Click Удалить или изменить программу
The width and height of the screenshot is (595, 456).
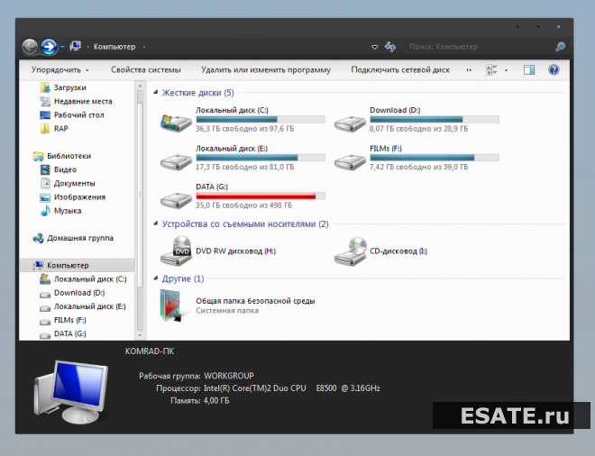[x=266, y=69]
